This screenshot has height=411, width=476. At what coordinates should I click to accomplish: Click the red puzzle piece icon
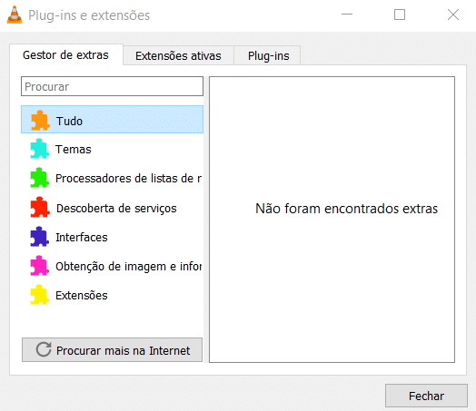click(x=40, y=208)
